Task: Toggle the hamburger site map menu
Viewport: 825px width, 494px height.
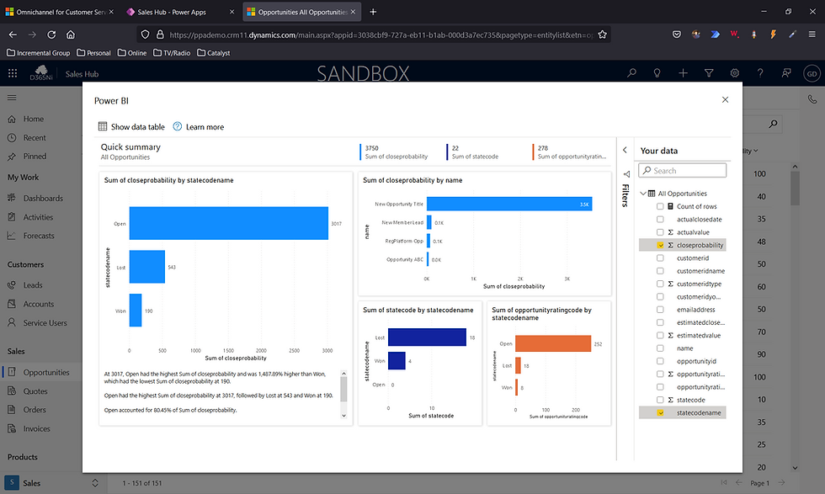Action: [x=12, y=98]
